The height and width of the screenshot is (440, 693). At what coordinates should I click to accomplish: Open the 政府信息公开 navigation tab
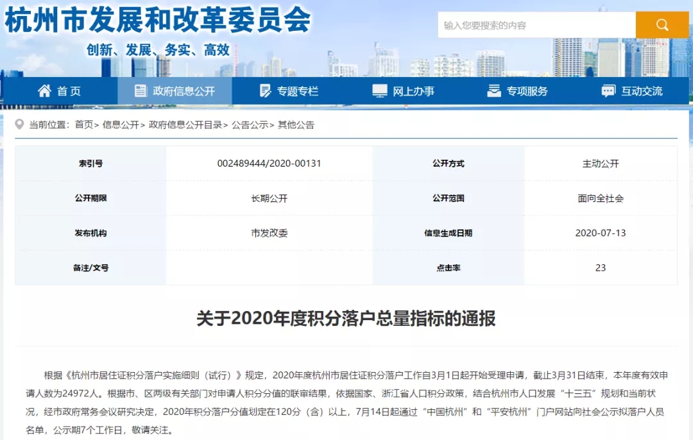tap(175, 91)
